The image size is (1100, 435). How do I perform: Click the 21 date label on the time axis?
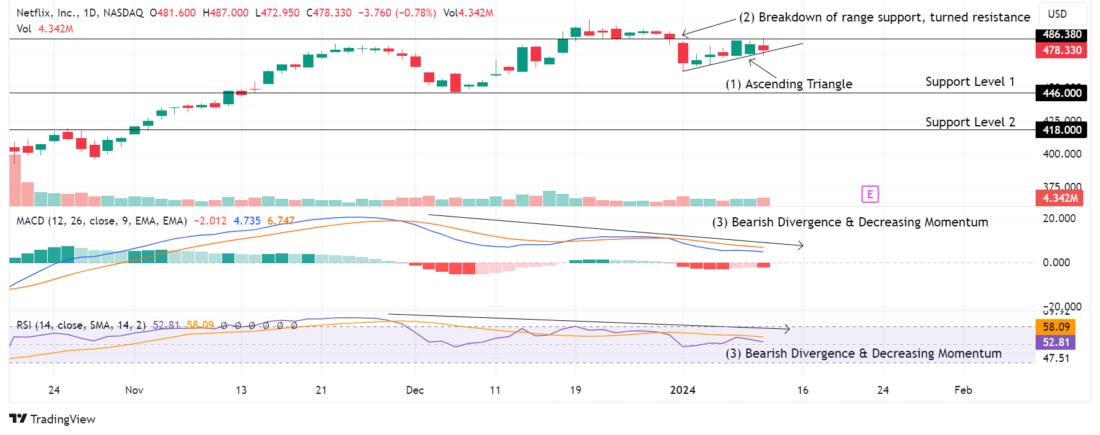click(321, 390)
